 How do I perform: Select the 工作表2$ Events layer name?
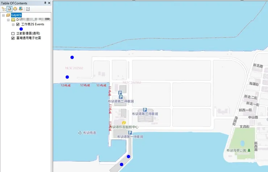tap(33, 24)
